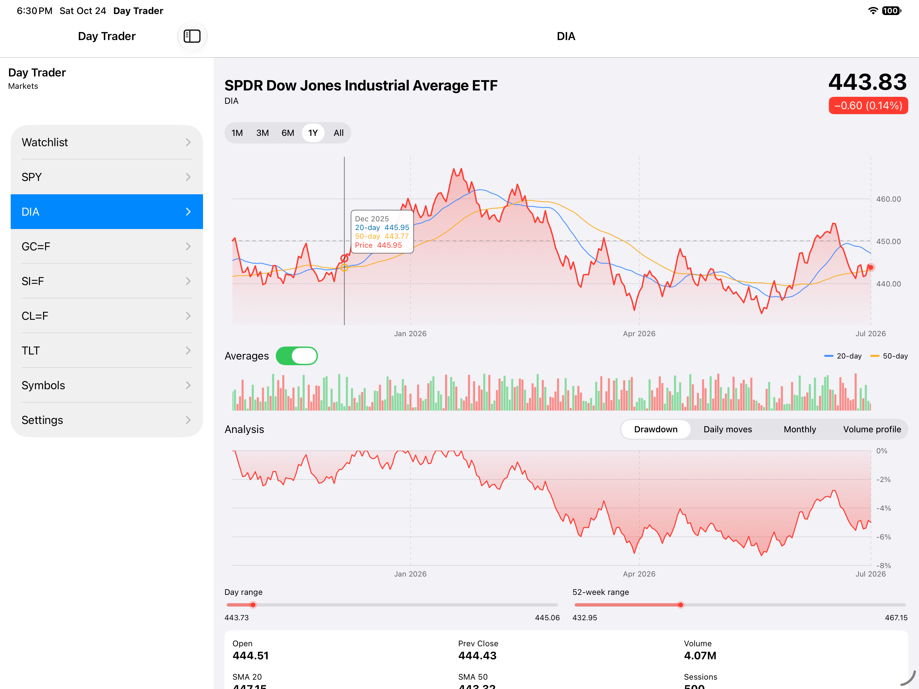Open the CL=F sidebar row
The image size is (919, 689).
[x=107, y=316]
